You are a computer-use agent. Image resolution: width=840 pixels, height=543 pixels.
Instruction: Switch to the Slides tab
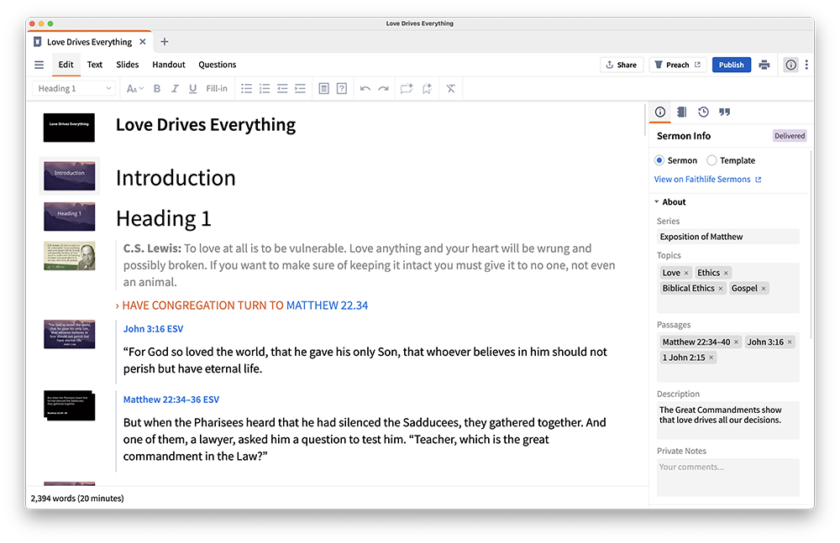click(x=128, y=65)
